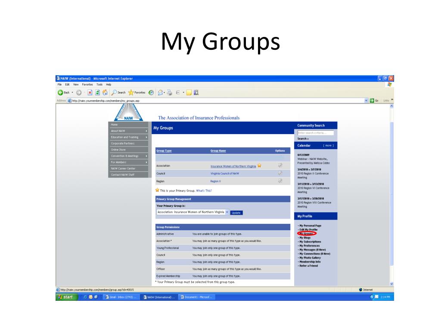The height and width of the screenshot is (330, 441).
Task: Open My Photo Gallery link
Action: tap(310, 258)
